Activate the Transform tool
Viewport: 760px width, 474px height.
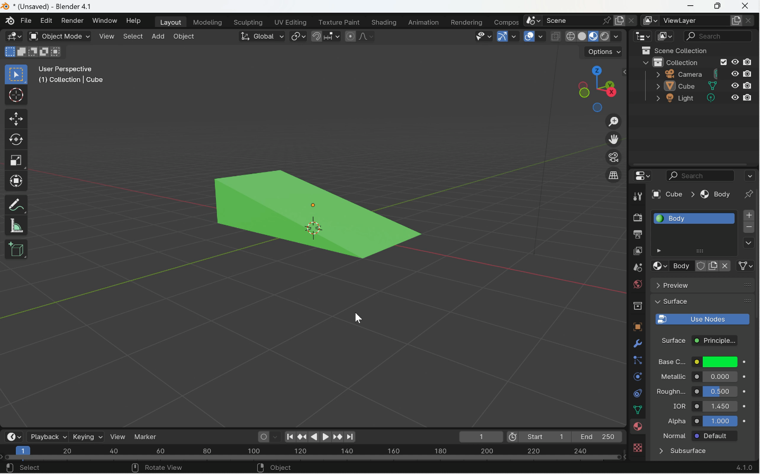click(x=16, y=181)
